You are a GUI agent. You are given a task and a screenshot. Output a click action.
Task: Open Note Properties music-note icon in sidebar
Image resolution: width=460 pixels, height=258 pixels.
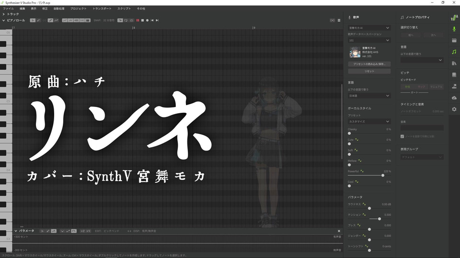point(454,52)
